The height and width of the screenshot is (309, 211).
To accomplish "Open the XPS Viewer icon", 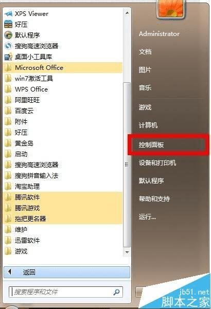I will pos(8,14).
